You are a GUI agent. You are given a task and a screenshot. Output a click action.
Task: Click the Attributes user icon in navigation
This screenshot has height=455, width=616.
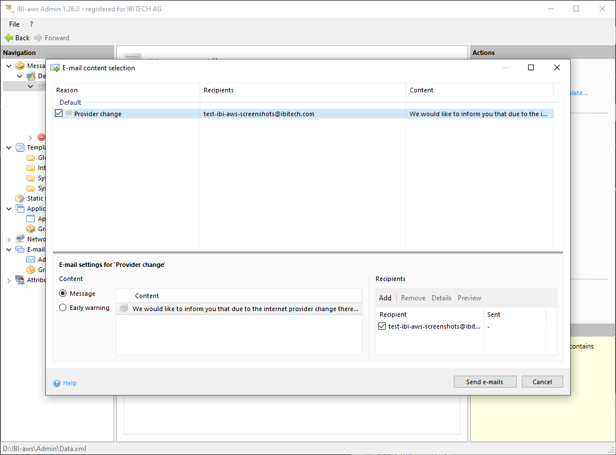coord(20,280)
